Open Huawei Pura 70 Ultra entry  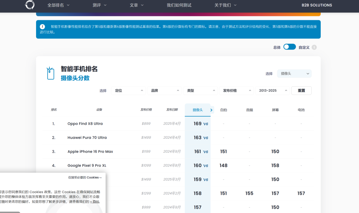87,138
